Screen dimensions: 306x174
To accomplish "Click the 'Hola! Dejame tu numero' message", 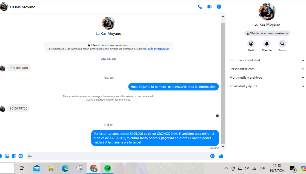I will (x=173, y=87).
